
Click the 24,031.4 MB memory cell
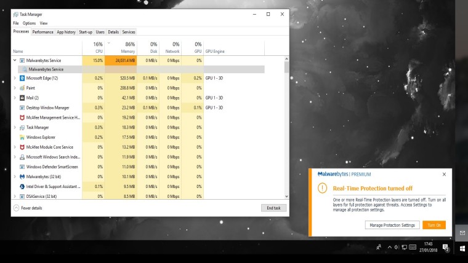(x=121, y=60)
